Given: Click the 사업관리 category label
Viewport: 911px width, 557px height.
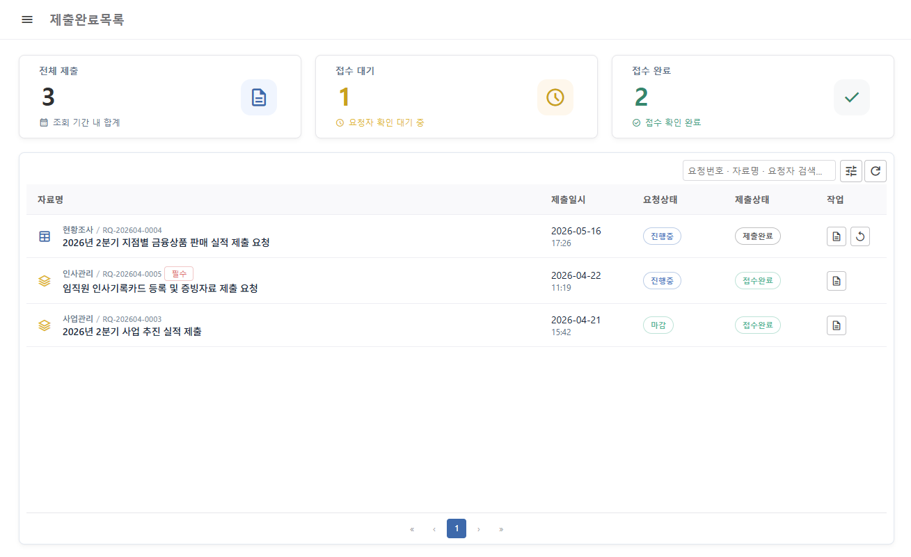Looking at the screenshot, I should [x=78, y=318].
